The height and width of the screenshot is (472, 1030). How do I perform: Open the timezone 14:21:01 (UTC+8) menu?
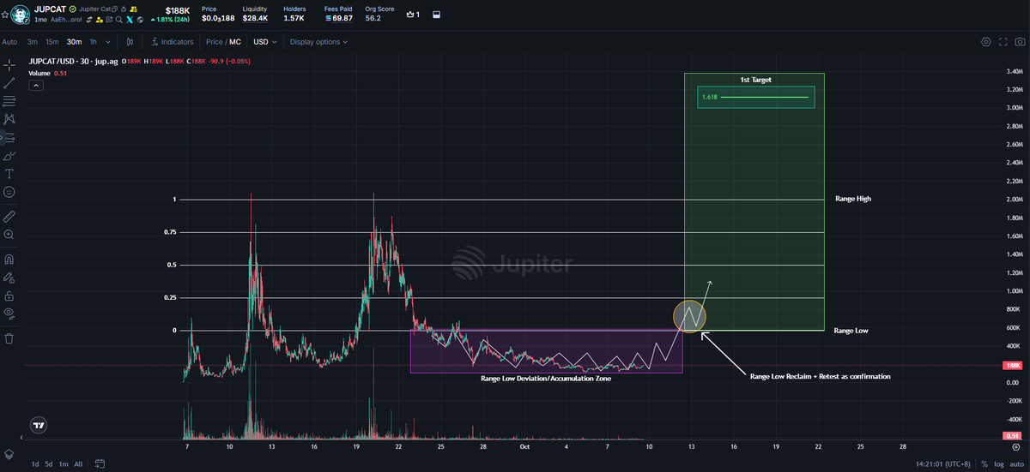click(x=944, y=463)
